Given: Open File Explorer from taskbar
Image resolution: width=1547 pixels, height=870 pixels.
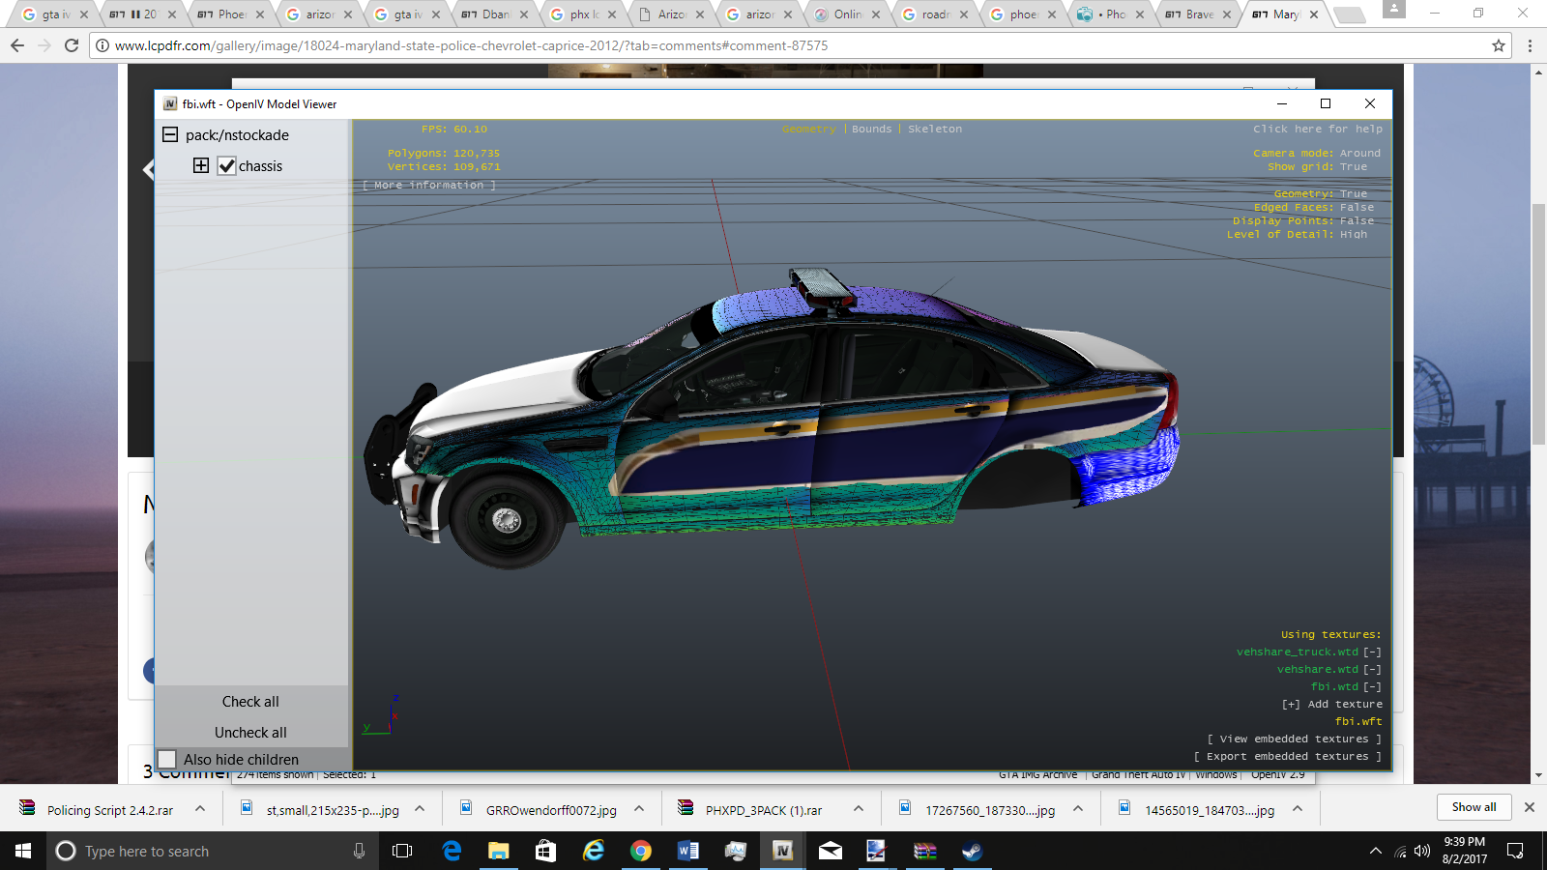Looking at the screenshot, I should pos(498,851).
